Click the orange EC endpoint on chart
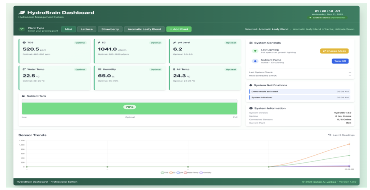 coord(349,144)
